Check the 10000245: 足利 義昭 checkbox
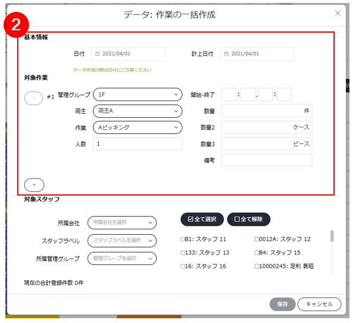Screen dimensions: 356x323 (x=257, y=266)
